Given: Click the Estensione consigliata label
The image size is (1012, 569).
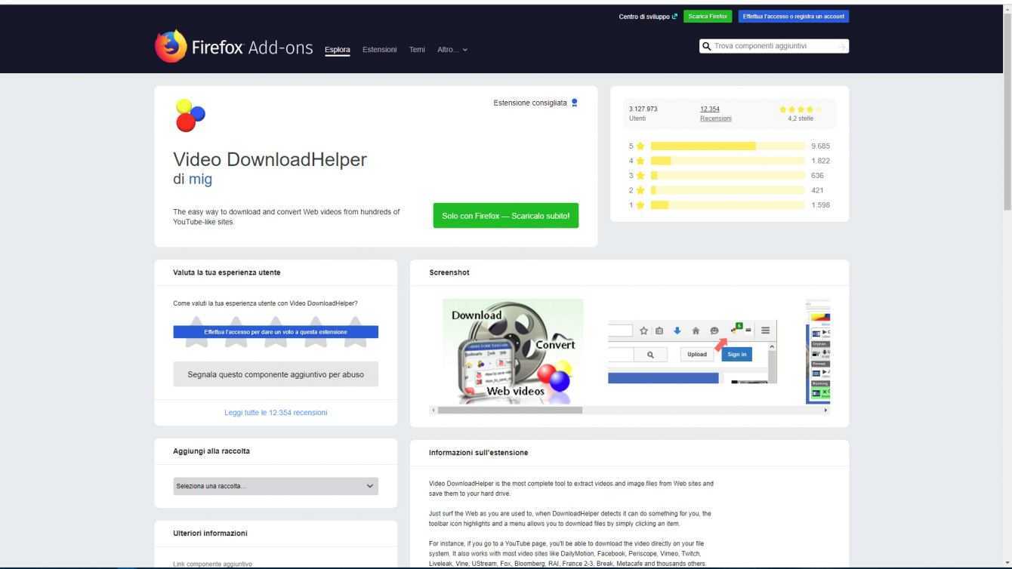Looking at the screenshot, I should [x=529, y=103].
